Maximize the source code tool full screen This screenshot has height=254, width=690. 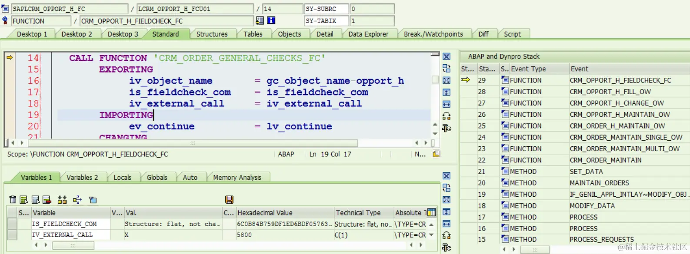(x=447, y=80)
